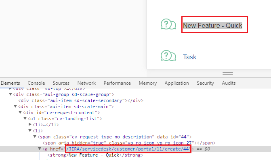Open the New Feature - Quick request link
Image resolution: width=271 pixels, height=163 pixels.
[x=212, y=25]
